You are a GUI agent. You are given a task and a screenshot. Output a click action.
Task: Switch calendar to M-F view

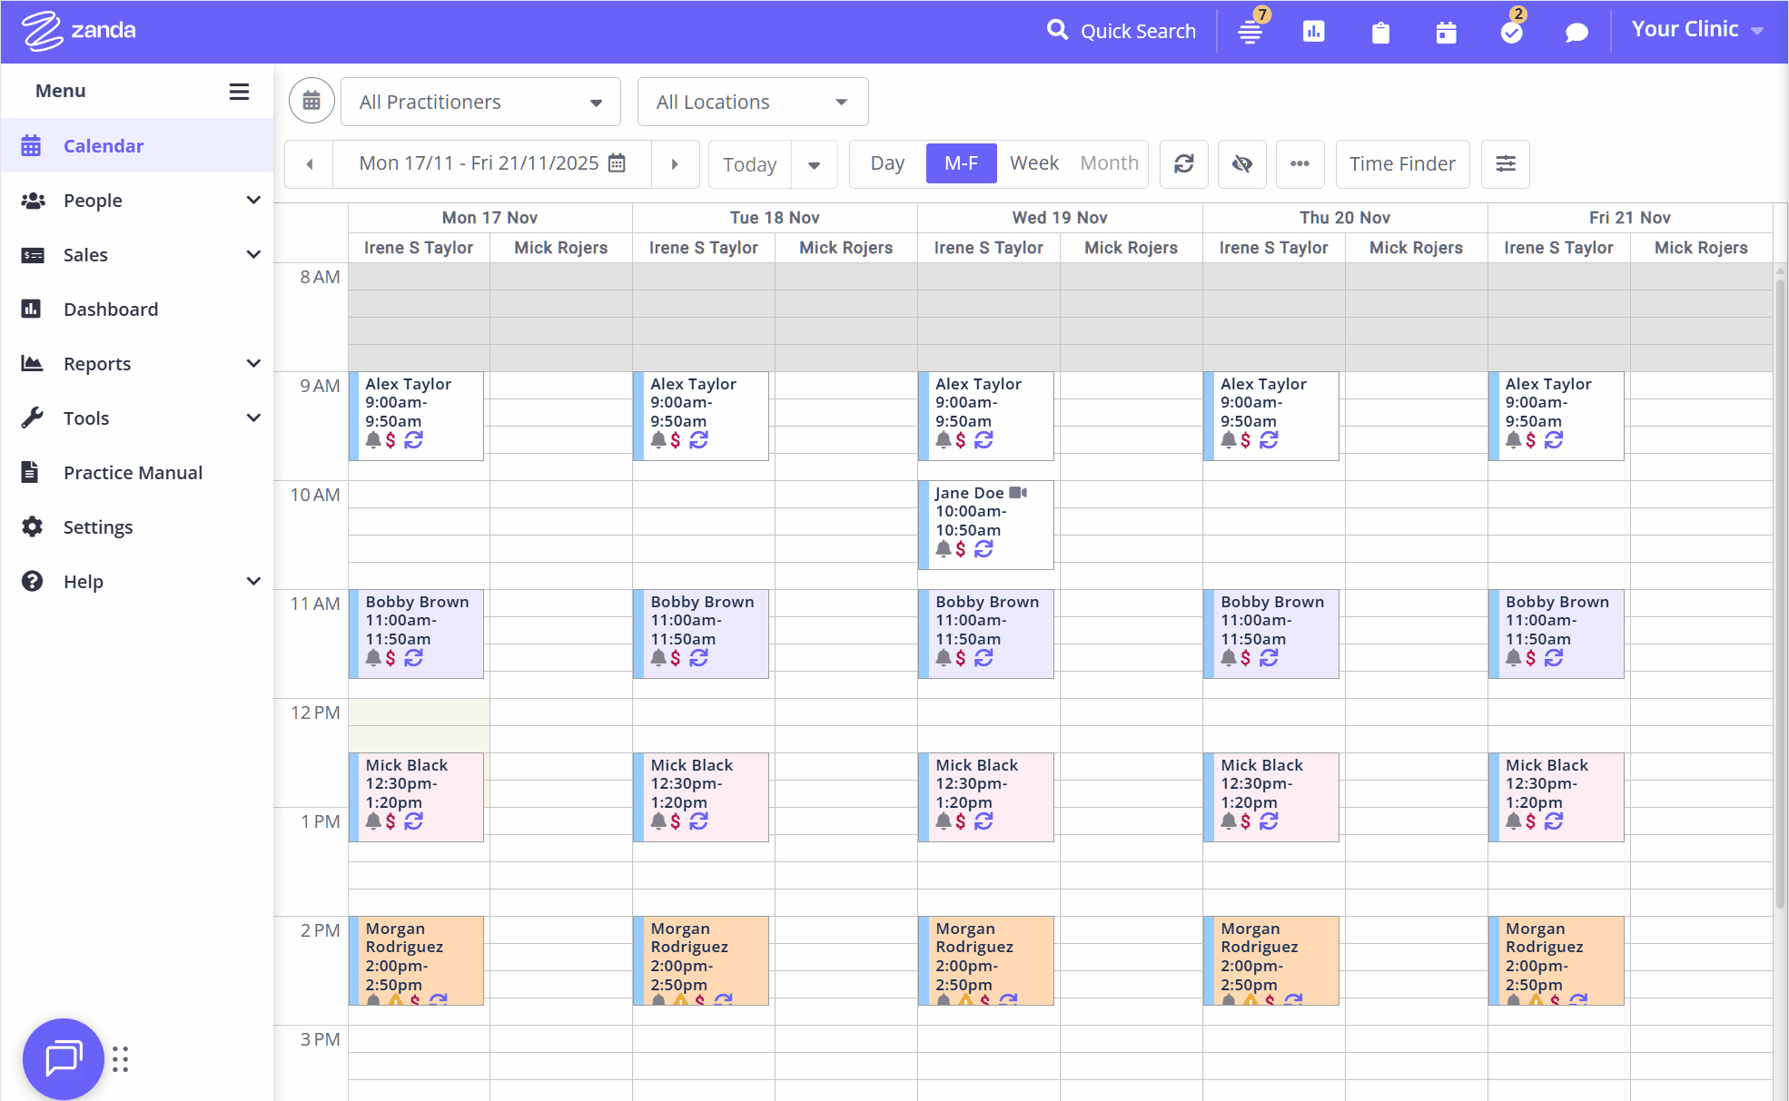pyautogui.click(x=961, y=163)
